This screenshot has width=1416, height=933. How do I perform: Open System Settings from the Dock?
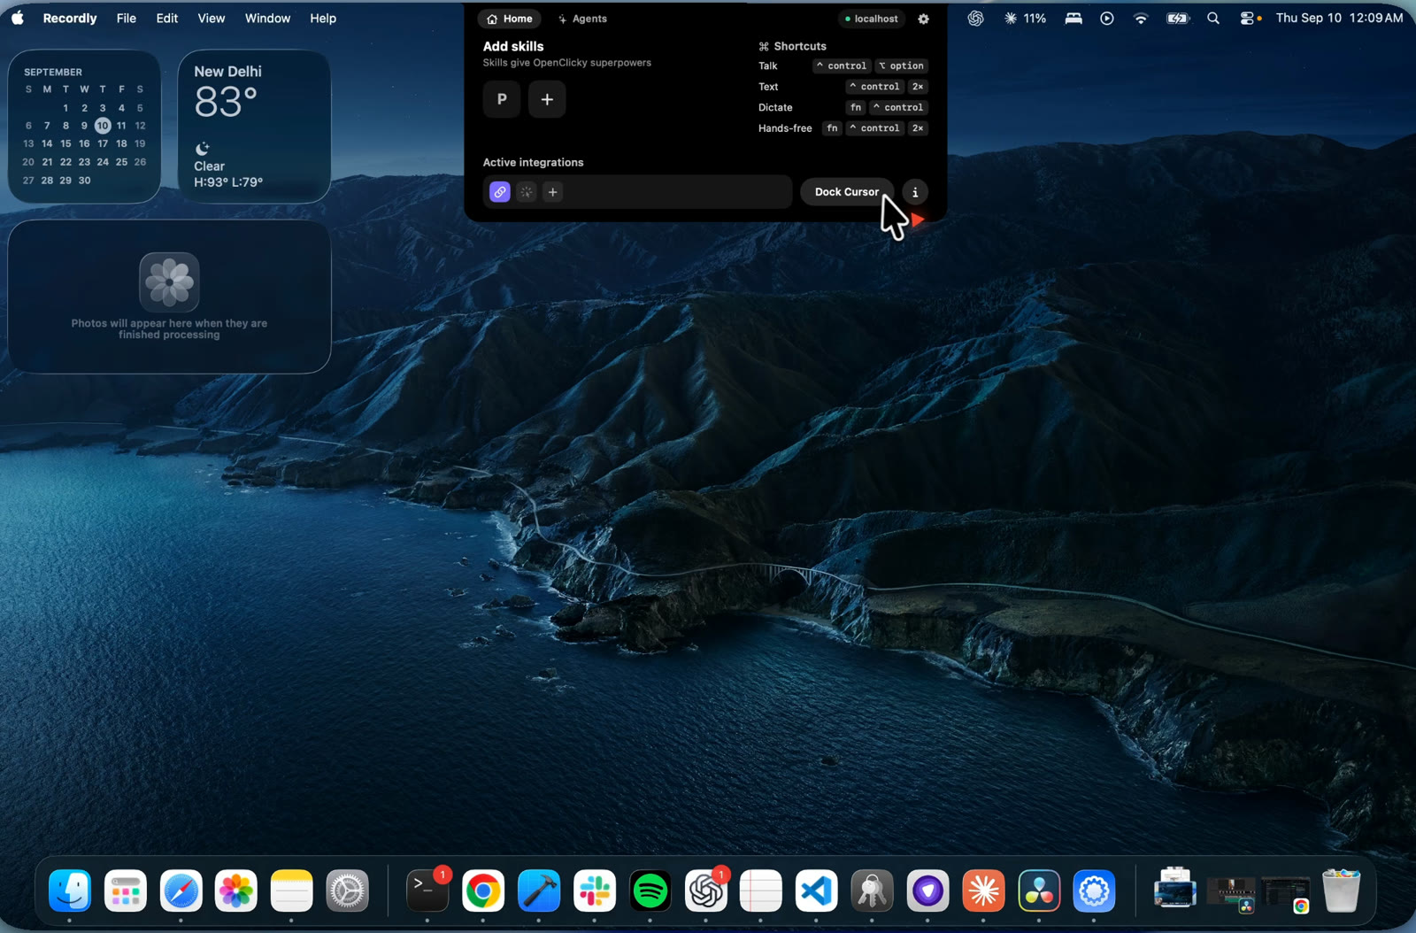pyautogui.click(x=348, y=891)
